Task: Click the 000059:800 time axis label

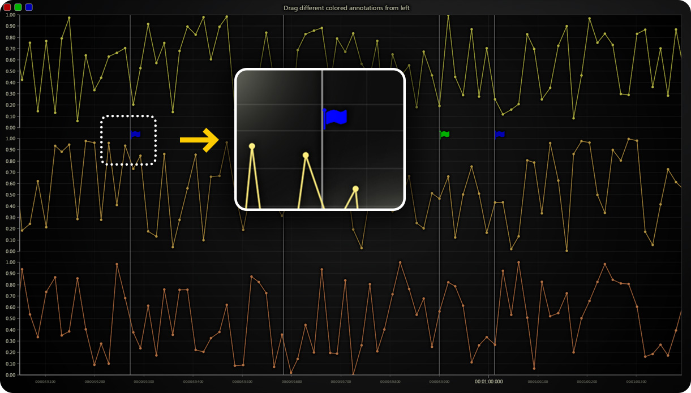Action: pos(390,382)
